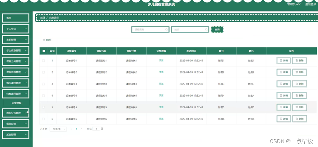The height and width of the screenshot is (147, 318).
Task: Delete the row with 姓名5
Action: 300,107
